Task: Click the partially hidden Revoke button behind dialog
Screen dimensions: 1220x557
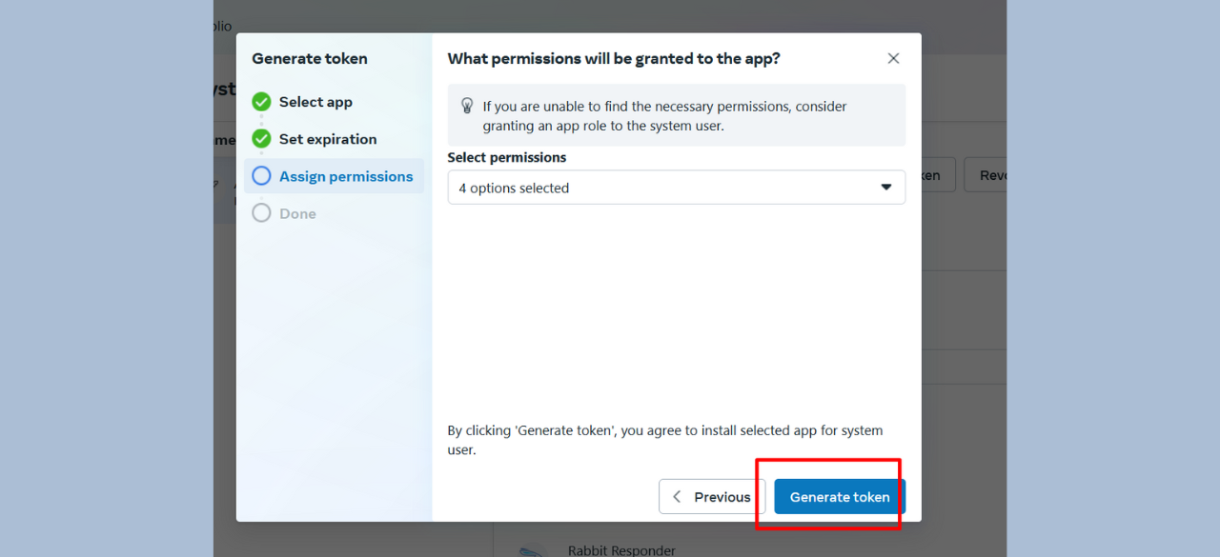Action: pos(986,175)
